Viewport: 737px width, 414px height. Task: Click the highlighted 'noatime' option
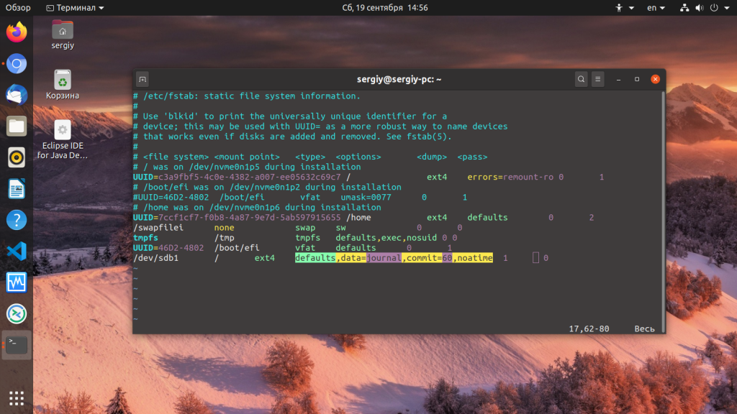pos(475,258)
